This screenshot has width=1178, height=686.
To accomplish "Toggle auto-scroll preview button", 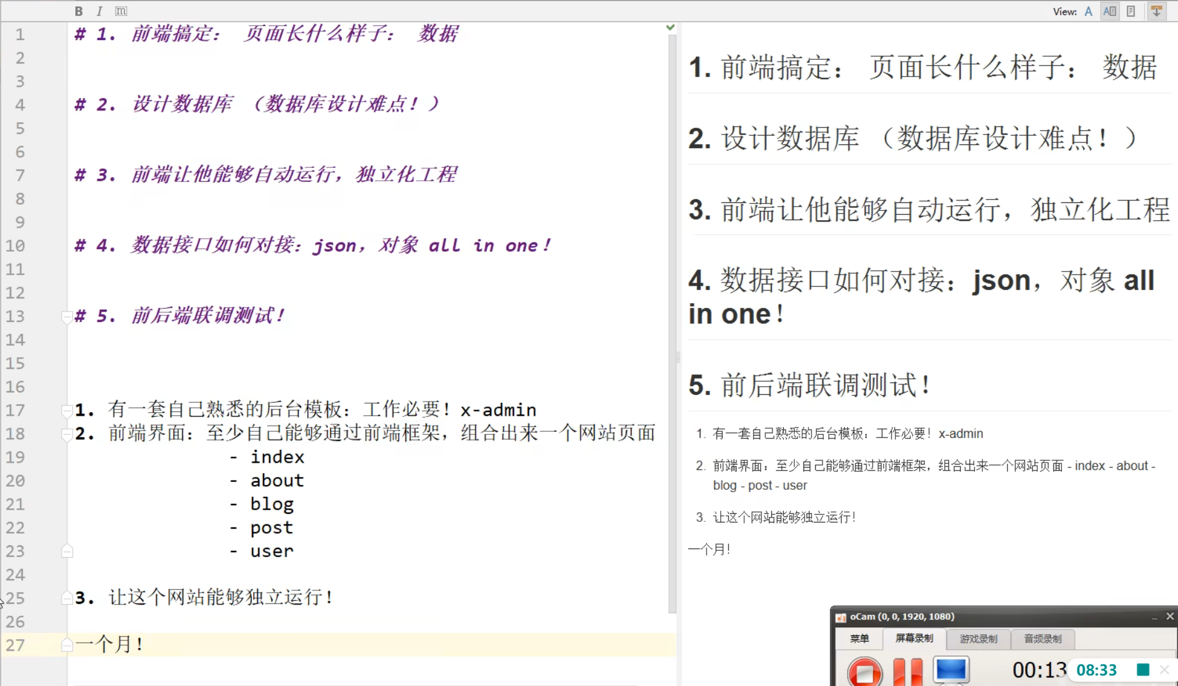I will coord(1156,11).
